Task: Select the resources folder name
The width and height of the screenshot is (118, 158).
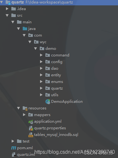Action: pyautogui.click(x=37, y=108)
